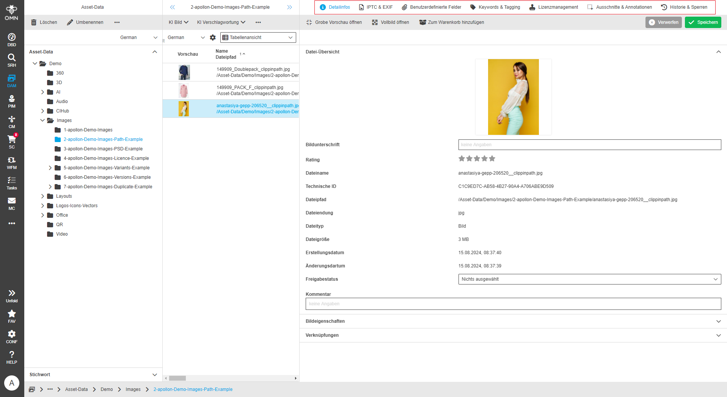Click the Verwerfen button
The width and height of the screenshot is (727, 397).
pyautogui.click(x=663, y=22)
